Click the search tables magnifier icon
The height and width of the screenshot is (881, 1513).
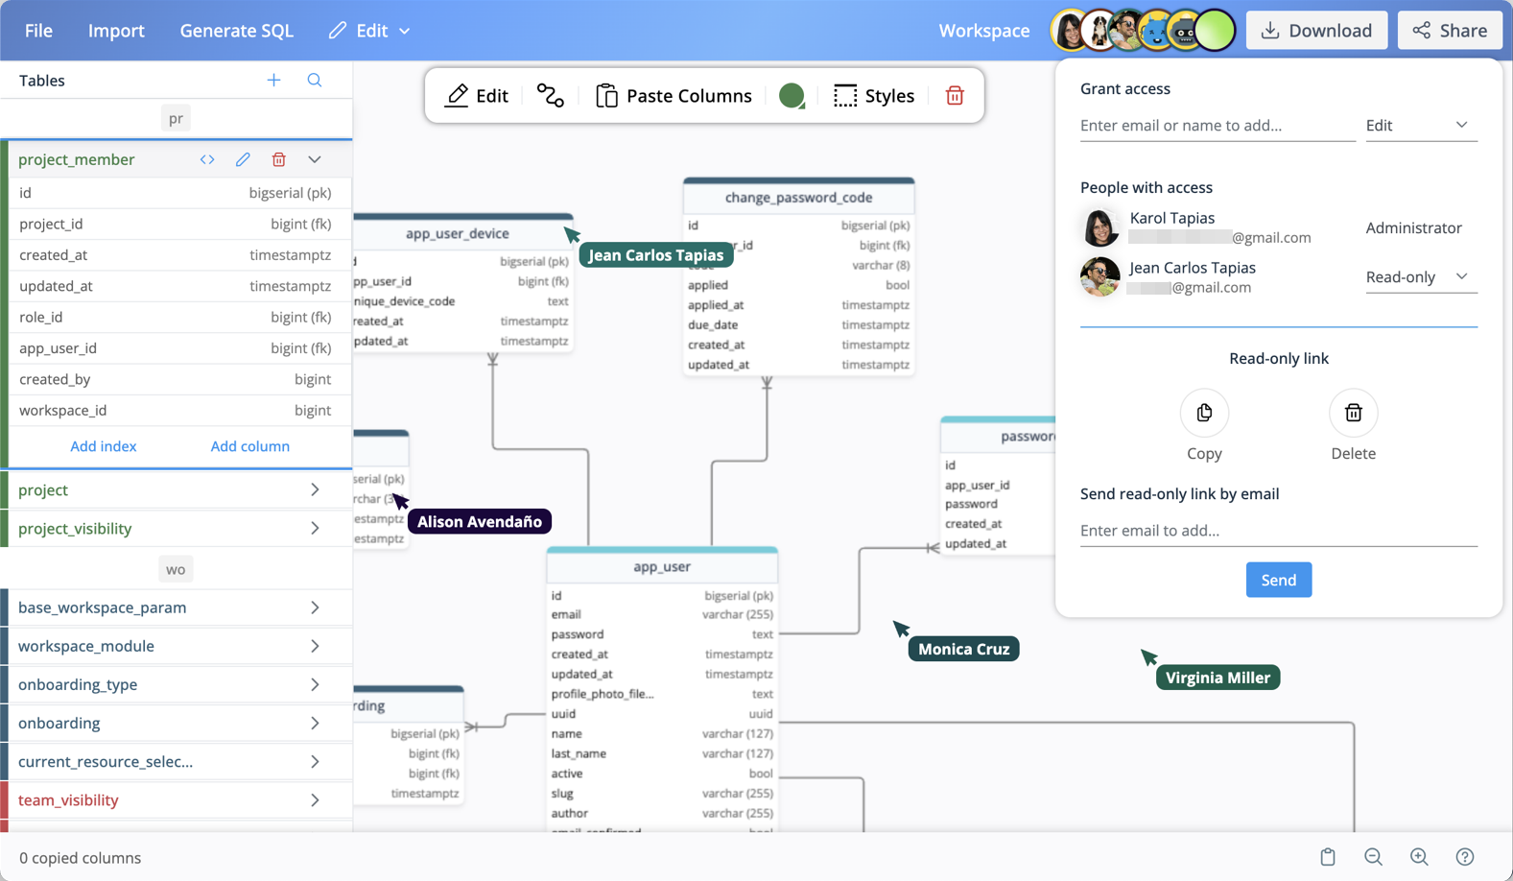(315, 81)
